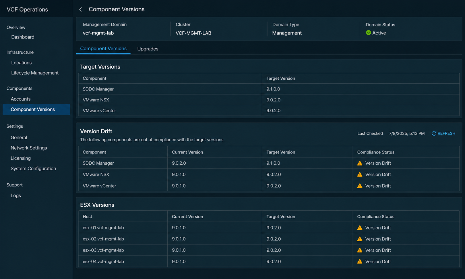Click warning icon in SDDC Manager drift row
This screenshot has width=465, height=279.
coord(360,163)
